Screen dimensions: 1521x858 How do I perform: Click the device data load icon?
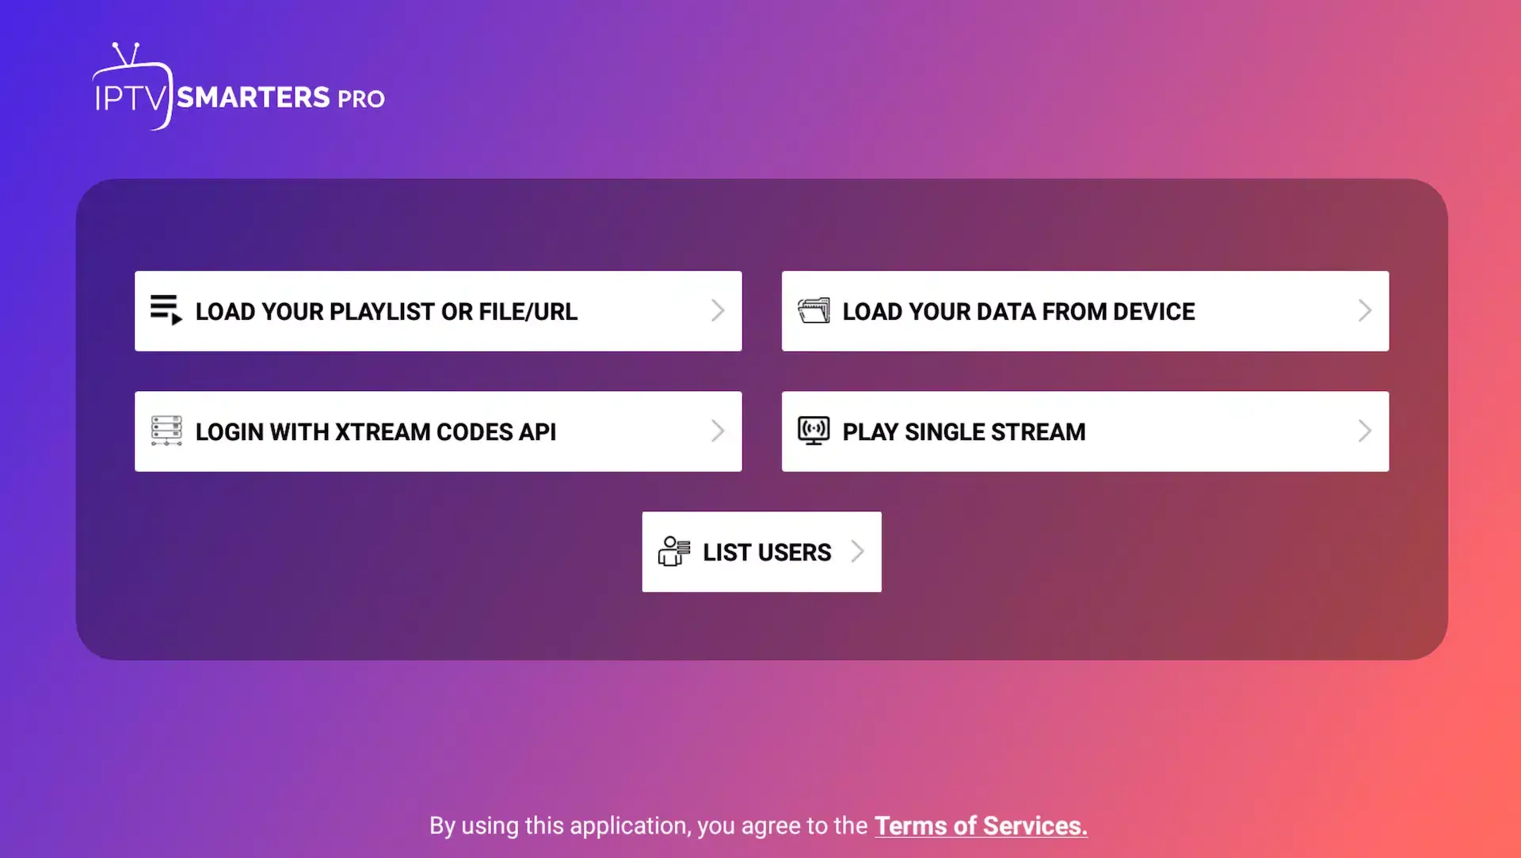pyautogui.click(x=814, y=310)
